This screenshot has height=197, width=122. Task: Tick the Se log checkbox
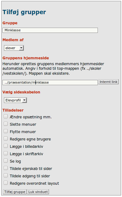click(6, 161)
